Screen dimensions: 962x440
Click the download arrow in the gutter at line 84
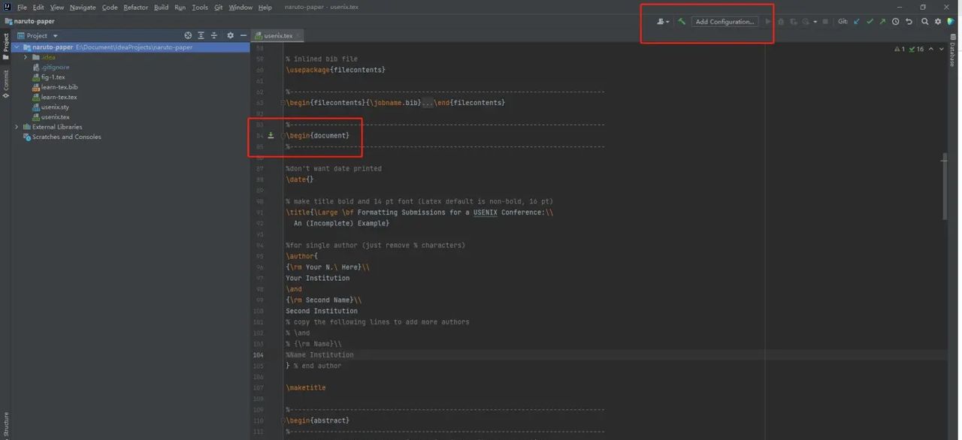point(270,135)
